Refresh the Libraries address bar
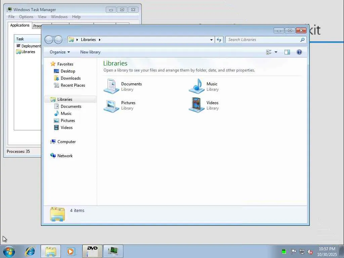The height and width of the screenshot is (258, 344). click(x=219, y=40)
